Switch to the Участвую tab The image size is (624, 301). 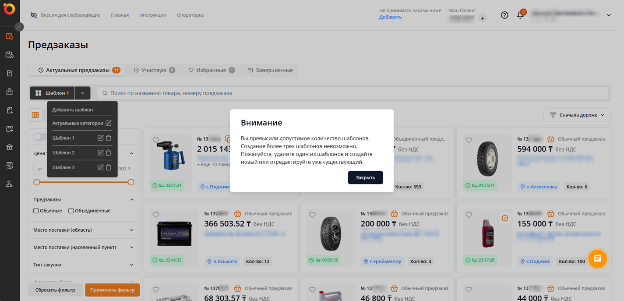(x=154, y=70)
